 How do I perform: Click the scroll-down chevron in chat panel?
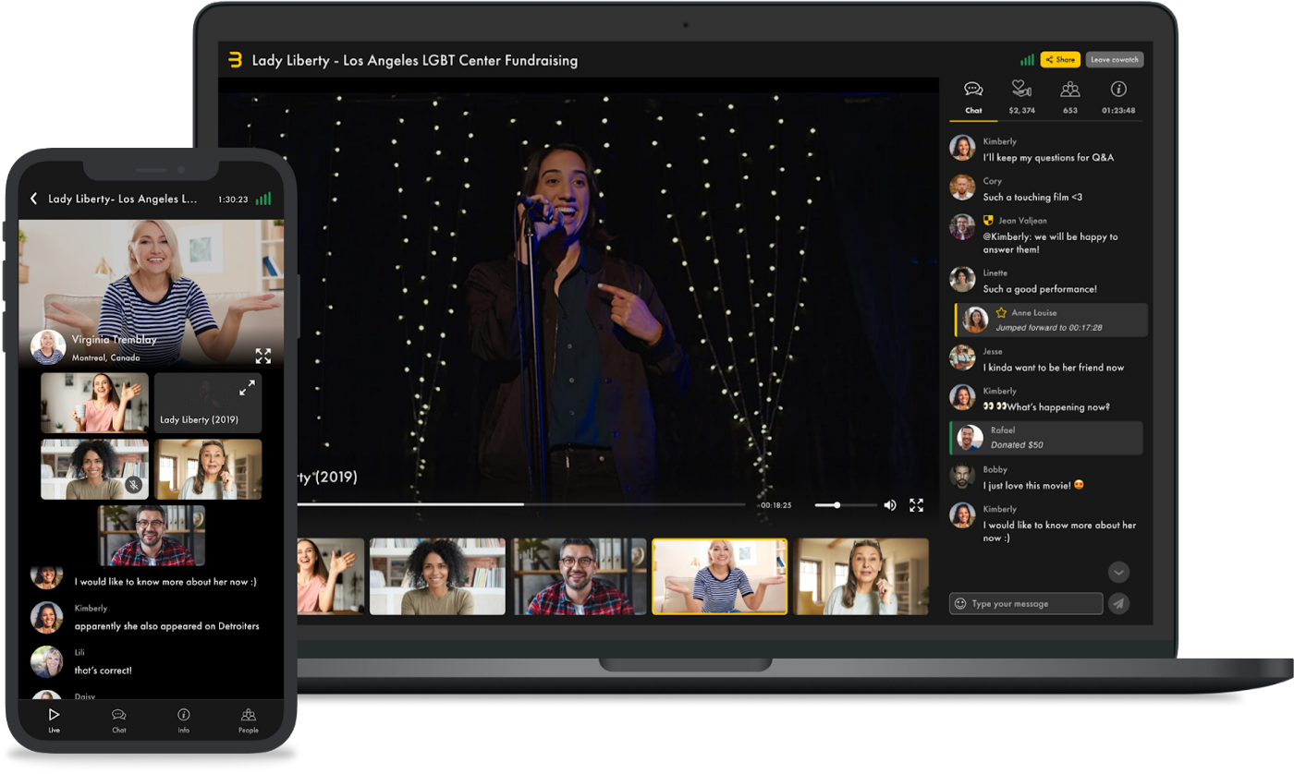(1118, 573)
